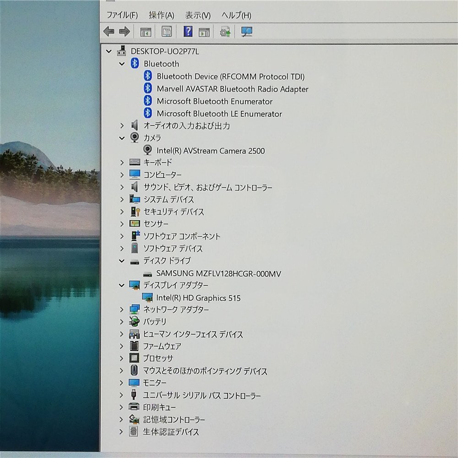Collapse the ディスク ドライブ category

[122, 261]
